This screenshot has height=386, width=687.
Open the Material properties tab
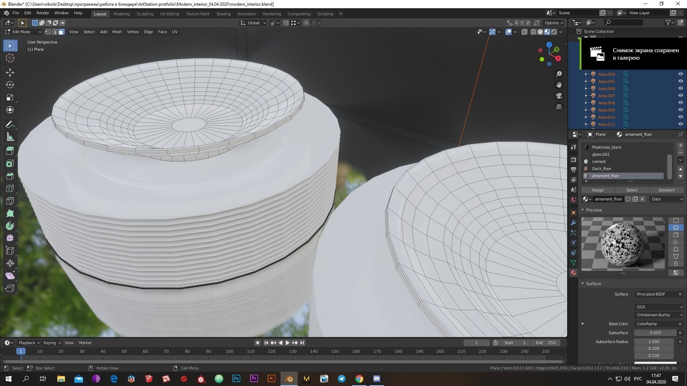tap(574, 273)
